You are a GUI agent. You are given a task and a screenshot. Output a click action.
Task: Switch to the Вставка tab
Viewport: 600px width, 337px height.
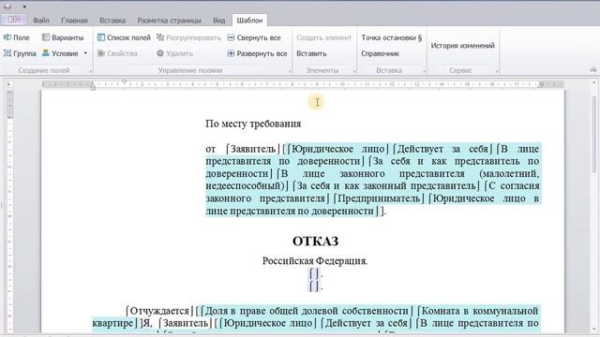[112, 21]
